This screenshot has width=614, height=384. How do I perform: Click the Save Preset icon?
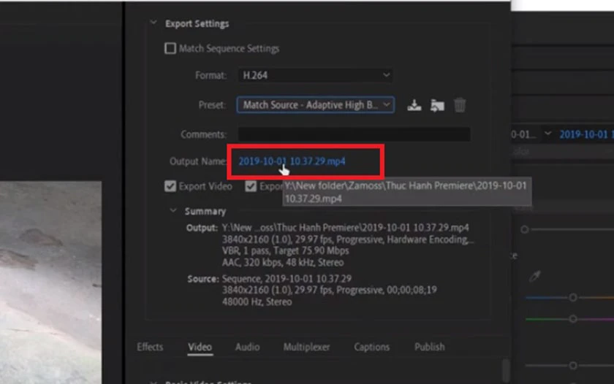(414, 105)
